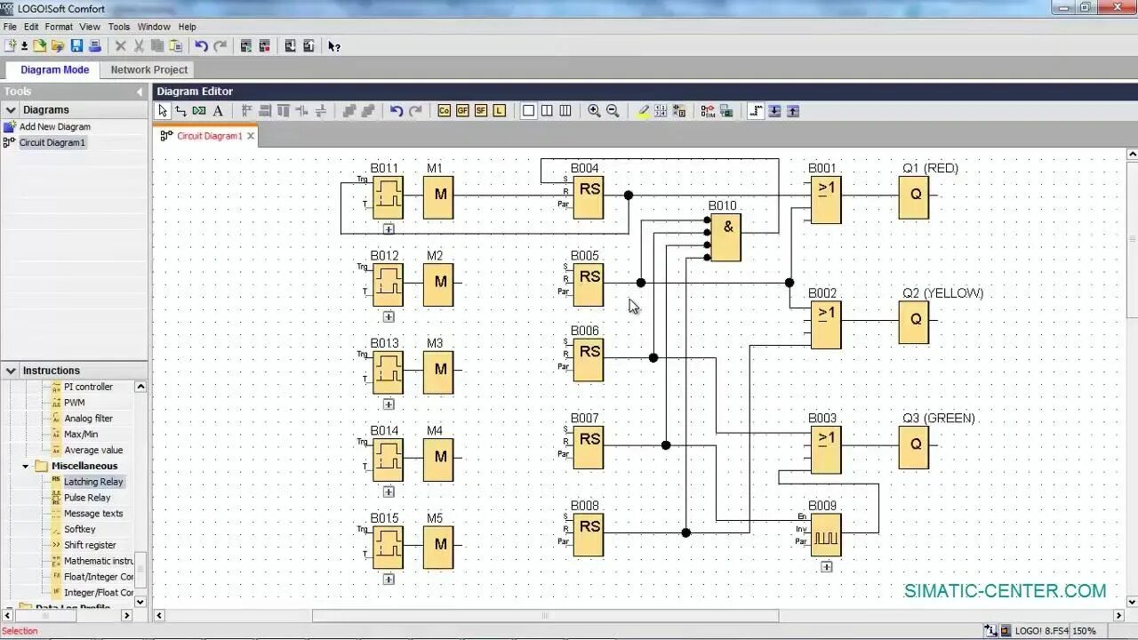Select PI controller instruction

point(88,387)
